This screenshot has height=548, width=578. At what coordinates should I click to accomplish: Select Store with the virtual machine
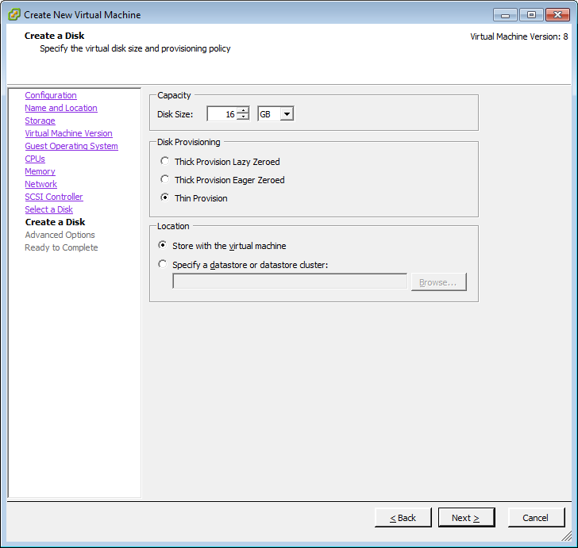pos(162,245)
